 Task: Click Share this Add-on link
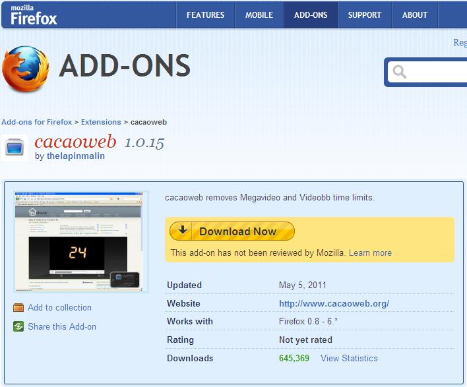(x=62, y=326)
